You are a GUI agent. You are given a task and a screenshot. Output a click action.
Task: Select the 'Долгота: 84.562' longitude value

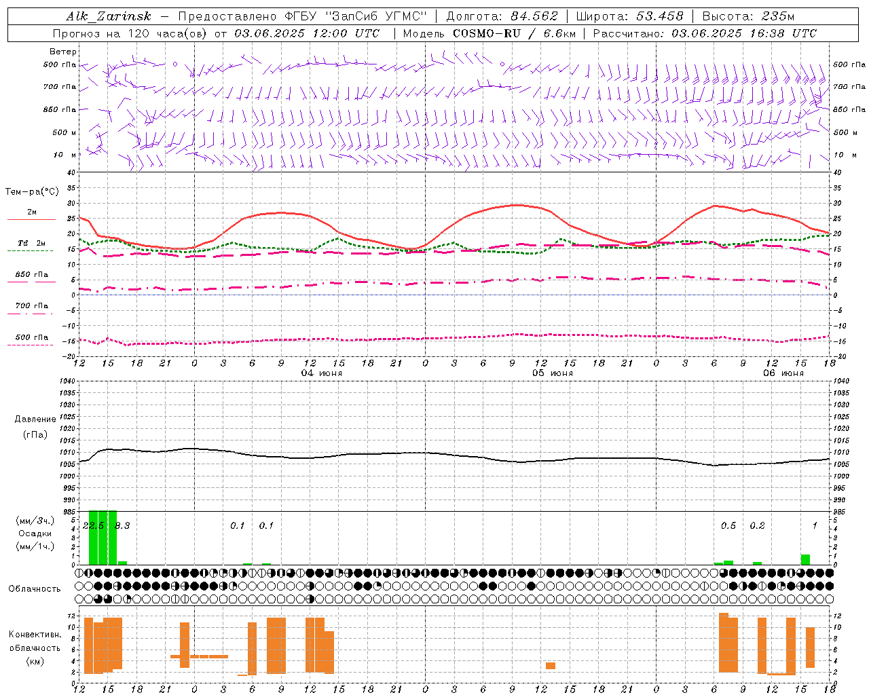[x=502, y=16]
